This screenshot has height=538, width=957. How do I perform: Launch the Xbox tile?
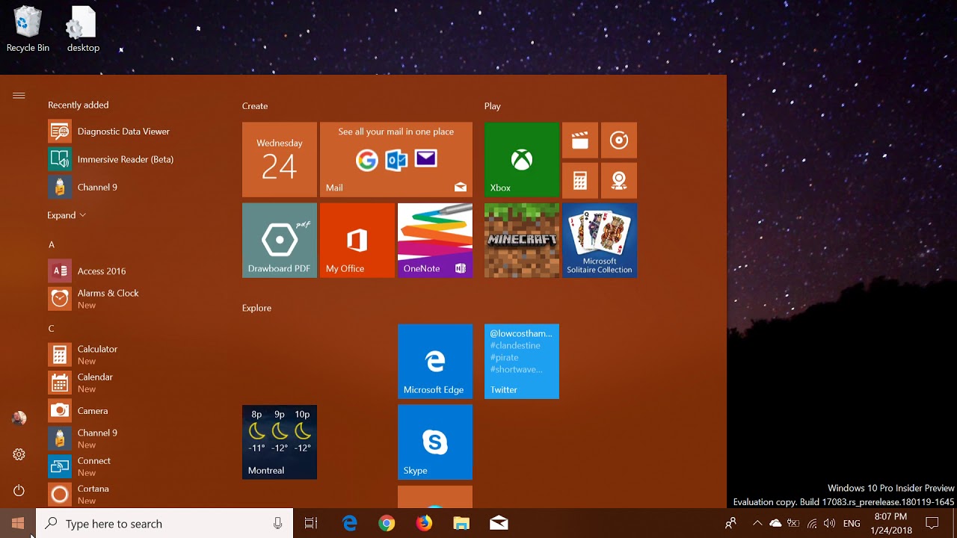click(522, 160)
